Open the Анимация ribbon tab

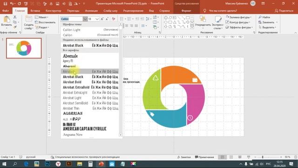coord(91,11)
